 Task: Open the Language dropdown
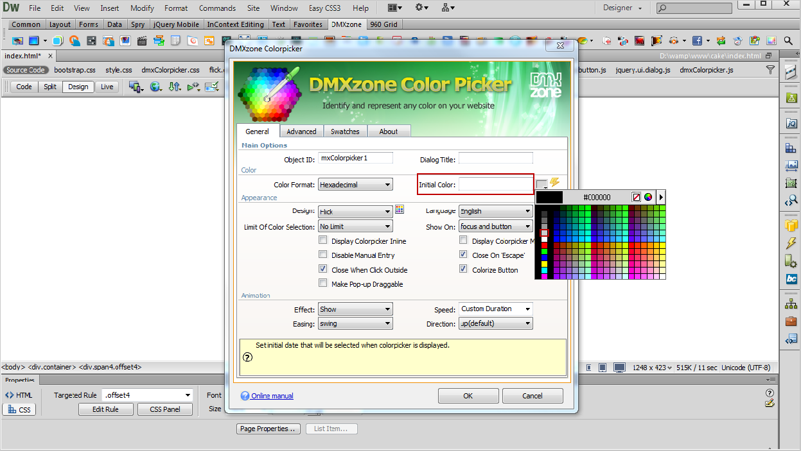coord(495,211)
